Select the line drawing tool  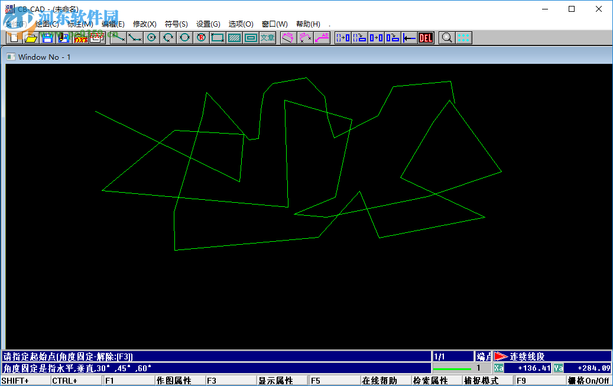118,37
